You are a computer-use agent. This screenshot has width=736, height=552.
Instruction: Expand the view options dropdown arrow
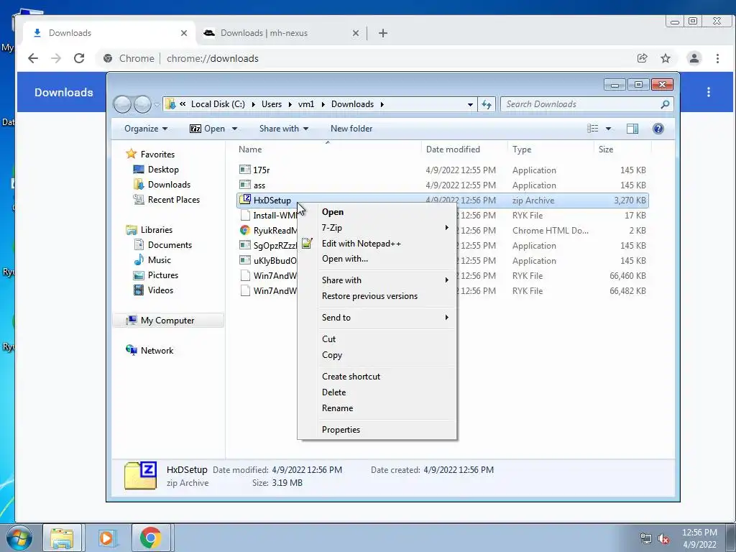tap(608, 129)
